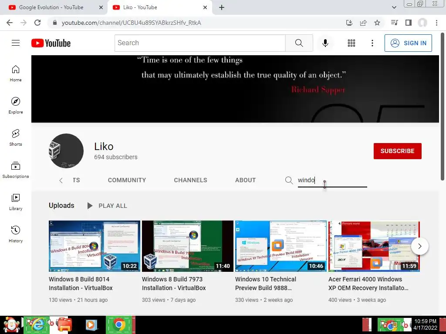Open Subscriptions in sidebar
Screen dimensions: 446x334
click(16, 170)
